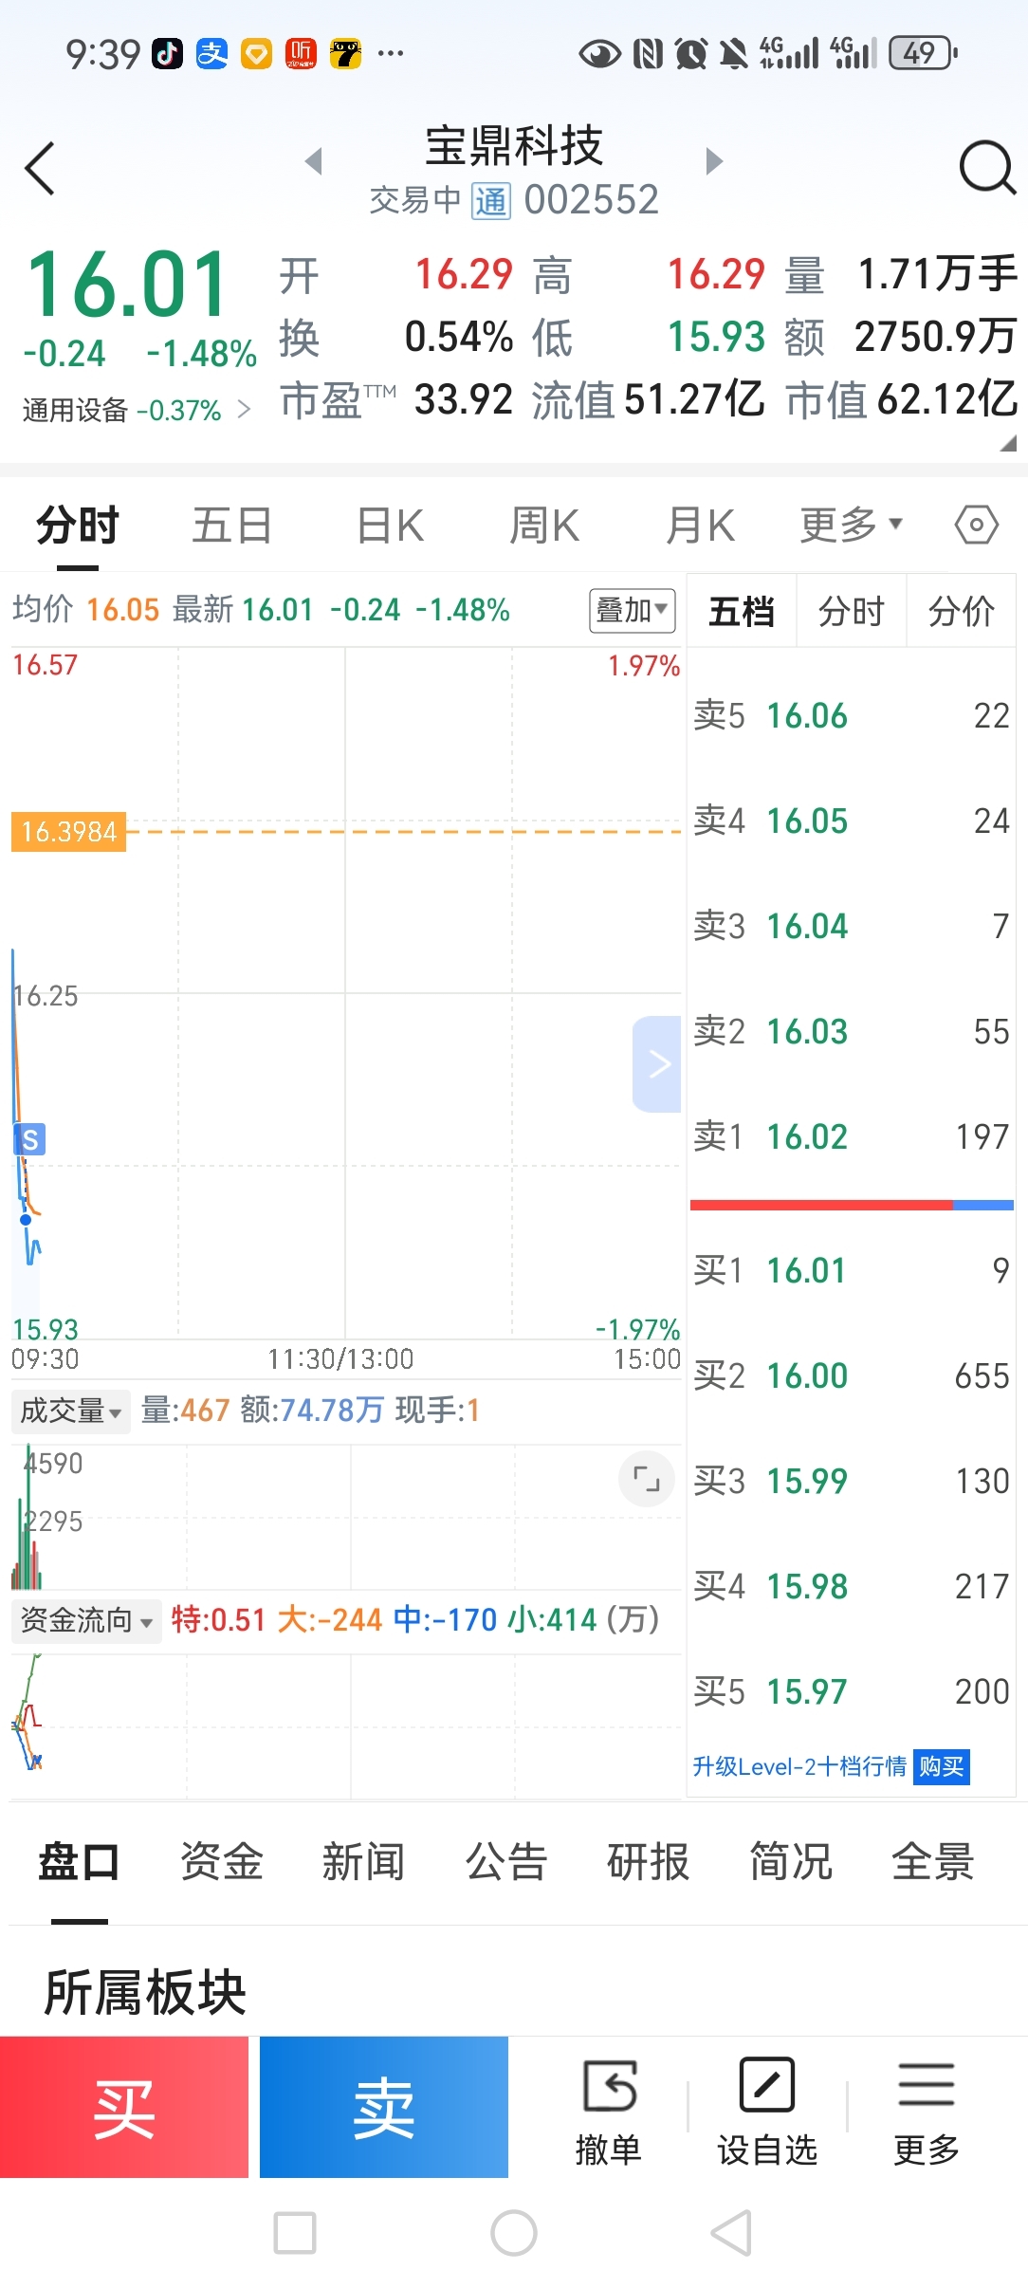Go to previous stock with left triangle

coord(315,161)
